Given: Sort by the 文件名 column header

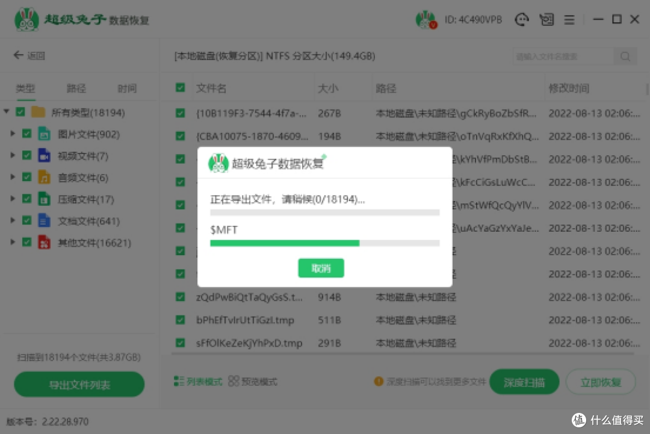Looking at the screenshot, I should [x=211, y=88].
